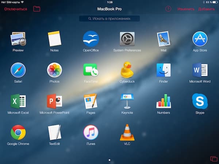Launch the Numbers chart icon
This screenshot has width=219, height=164.
click(x=164, y=101)
